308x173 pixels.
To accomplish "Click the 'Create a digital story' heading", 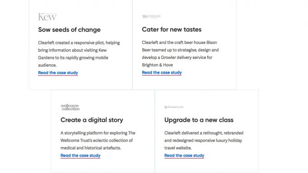I will coord(92,120).
